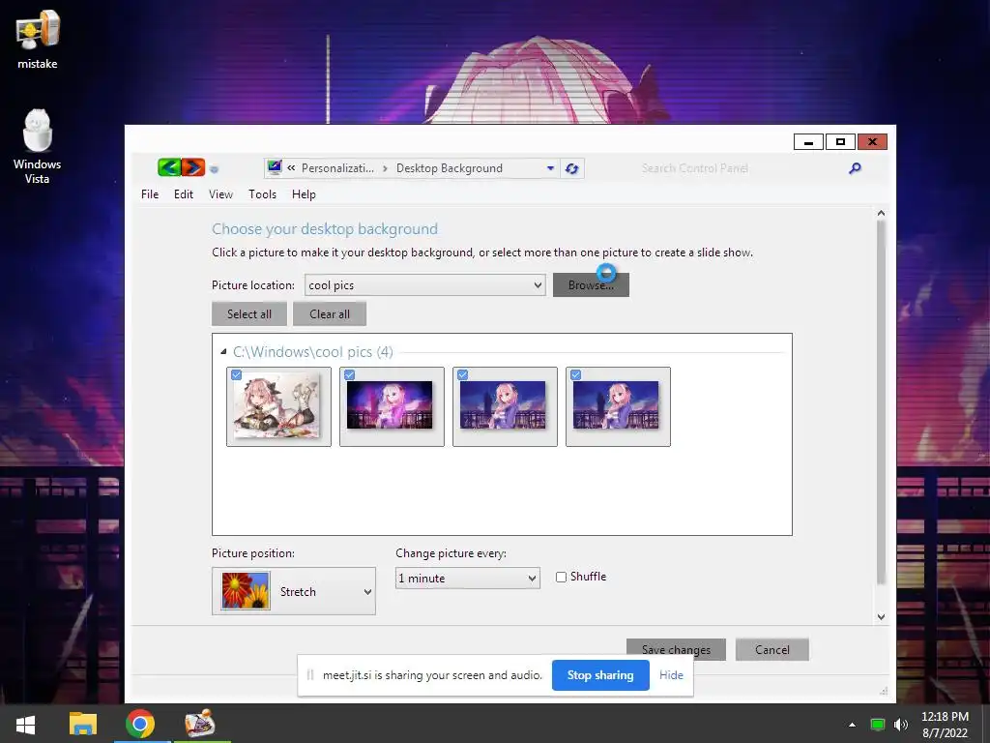The width and height of the screenshot is (990, 743).
Task: Expand the address bar history dropdown
Action: (550, 168)
